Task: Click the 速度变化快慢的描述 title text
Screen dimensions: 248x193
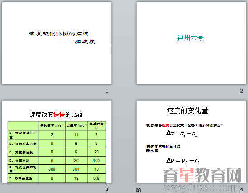Action: [x=58, y=34]
